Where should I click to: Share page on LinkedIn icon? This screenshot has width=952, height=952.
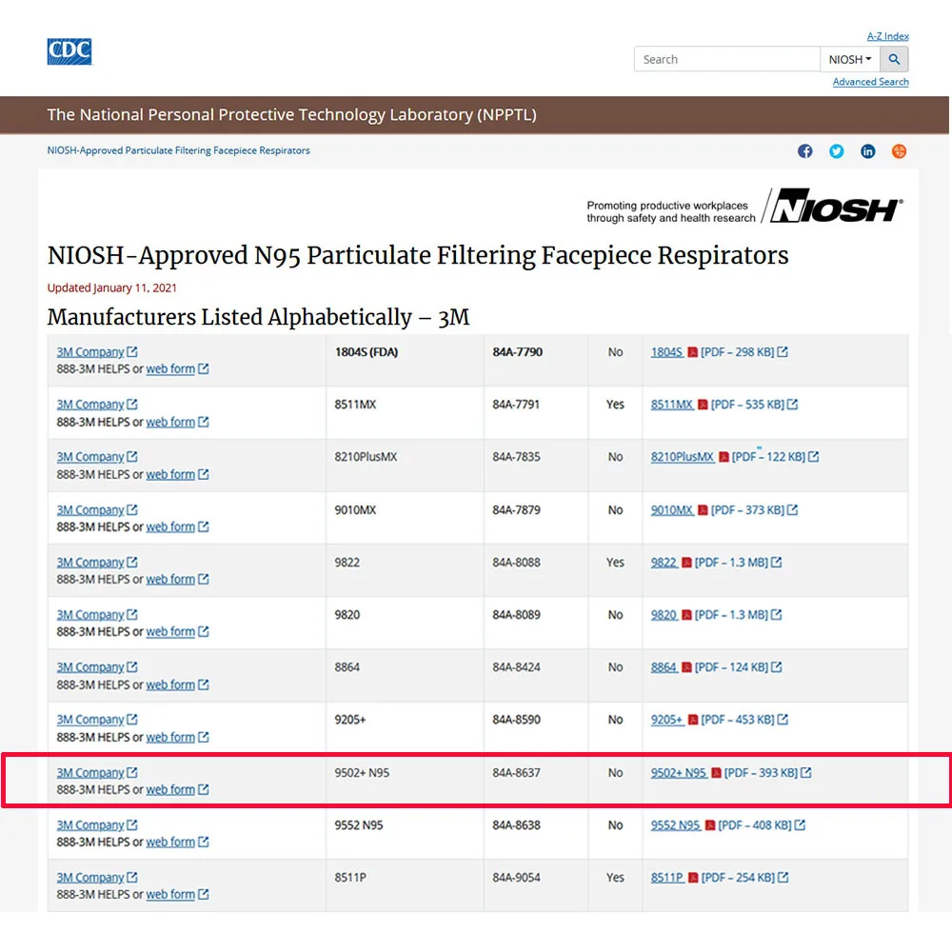(867, 151)
